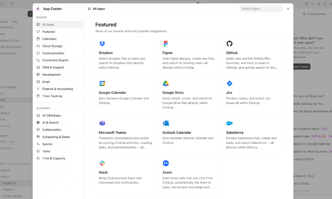Click the grid icon in All Apps header
This screenshot has width=332, height=199.
(89, 9)
